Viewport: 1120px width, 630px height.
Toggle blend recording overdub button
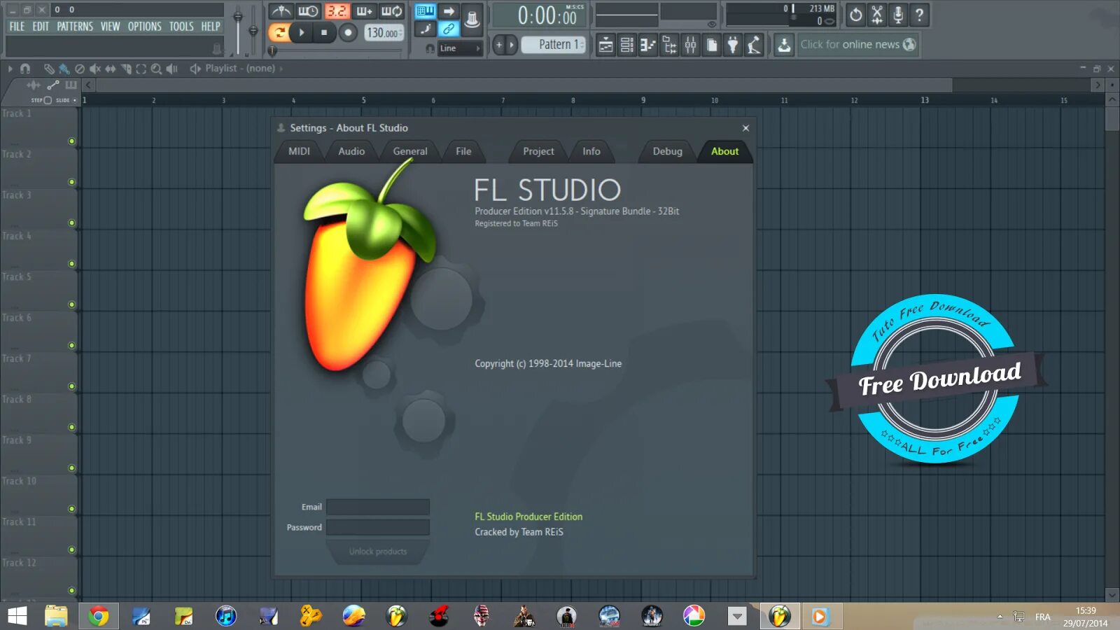[365, 11]
